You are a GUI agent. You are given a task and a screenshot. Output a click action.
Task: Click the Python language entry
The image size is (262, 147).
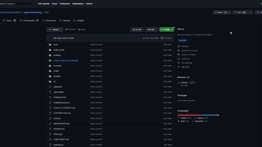point(201,118)
